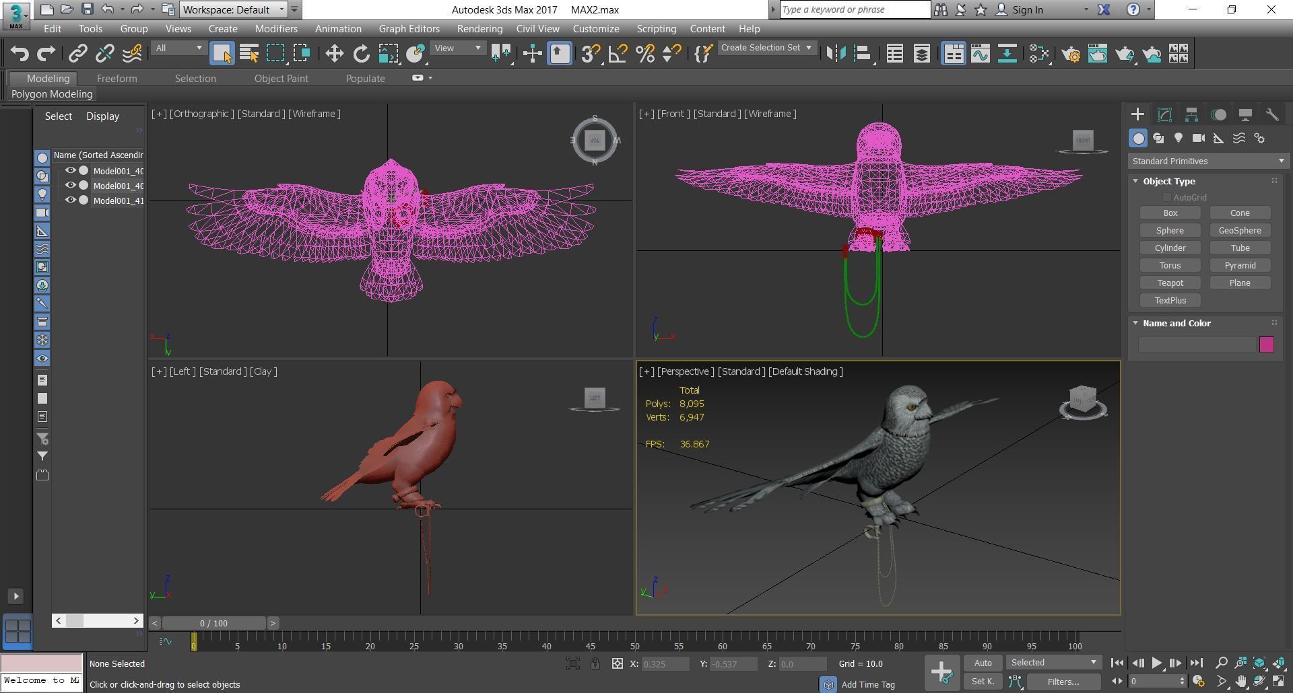The height and width of the screenshot is (693, 1293).
Task: Collapse the Name and Color rollout
Action: coord(1135,323)
